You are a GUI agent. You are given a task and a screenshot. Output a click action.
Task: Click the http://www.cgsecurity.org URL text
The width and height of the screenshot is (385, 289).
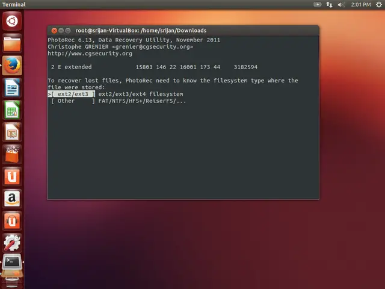click(90, 54)
